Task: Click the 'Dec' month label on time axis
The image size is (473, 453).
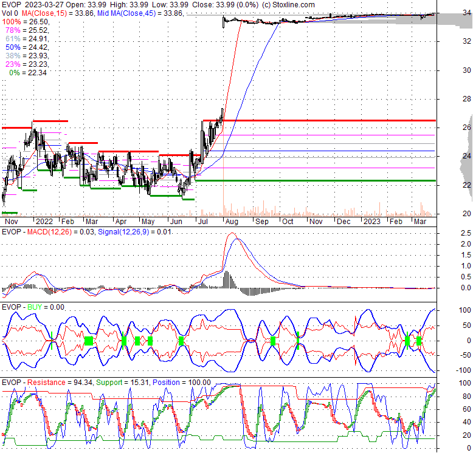Action: point(344,222)
